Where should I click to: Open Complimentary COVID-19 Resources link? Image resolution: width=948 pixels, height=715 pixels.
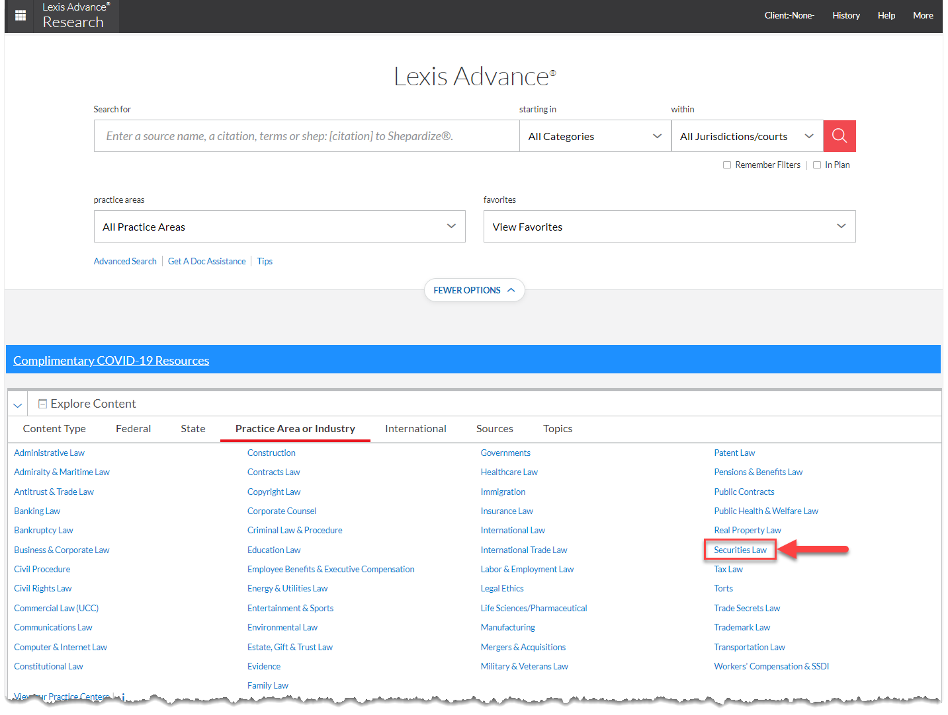(x=111, y=360)
